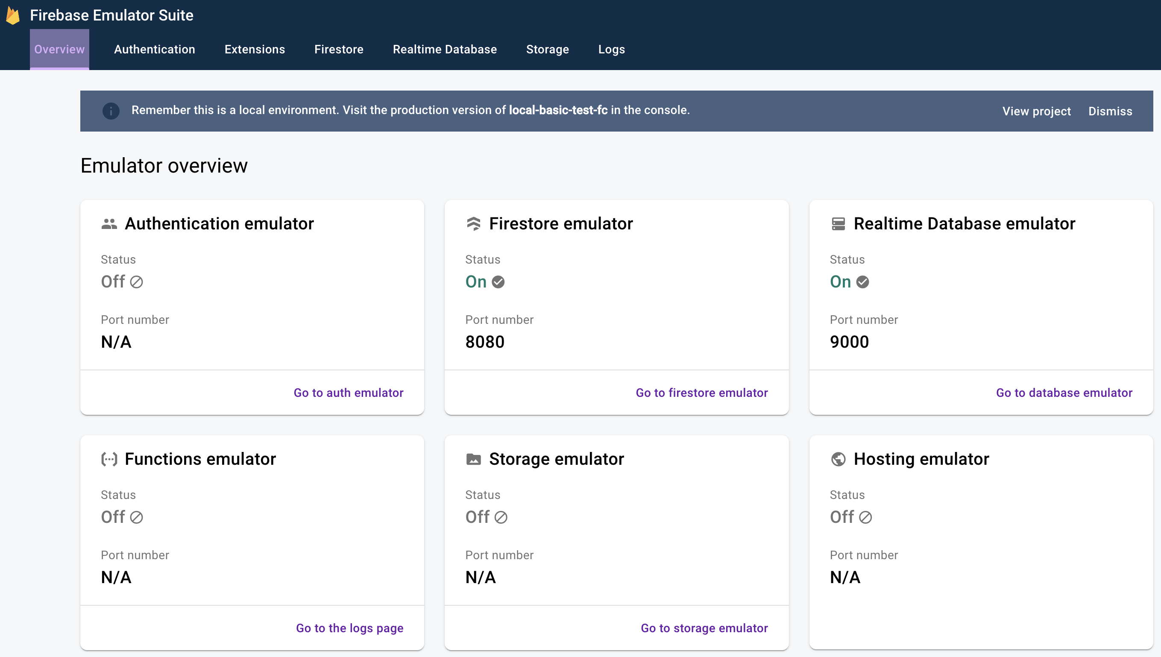Open Go to storage emulator link
The width and height of the screenshot is (1161, 657).
tap(704, 628)
